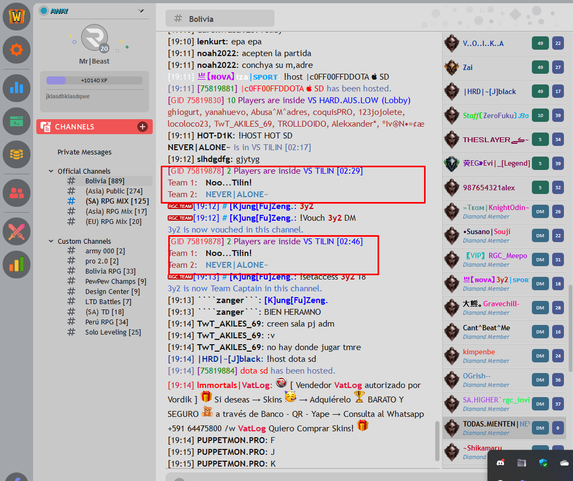The height and width of the screenshot is (481, 573).
Task: Click the +10140 XP progress bar
Action: (x=95, y=81)
